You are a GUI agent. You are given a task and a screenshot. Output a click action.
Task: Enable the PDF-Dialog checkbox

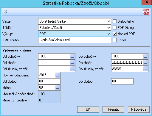114,28
